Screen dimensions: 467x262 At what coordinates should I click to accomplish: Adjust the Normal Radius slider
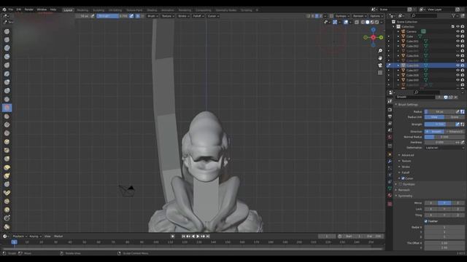pyautogui.click(x=444, y=137)
